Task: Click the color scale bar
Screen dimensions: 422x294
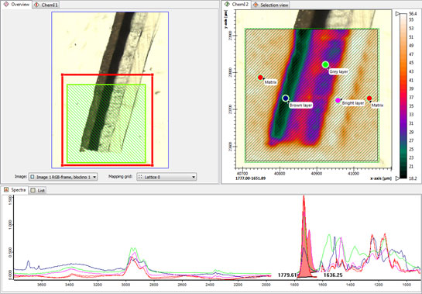Action: pos(403,95)
